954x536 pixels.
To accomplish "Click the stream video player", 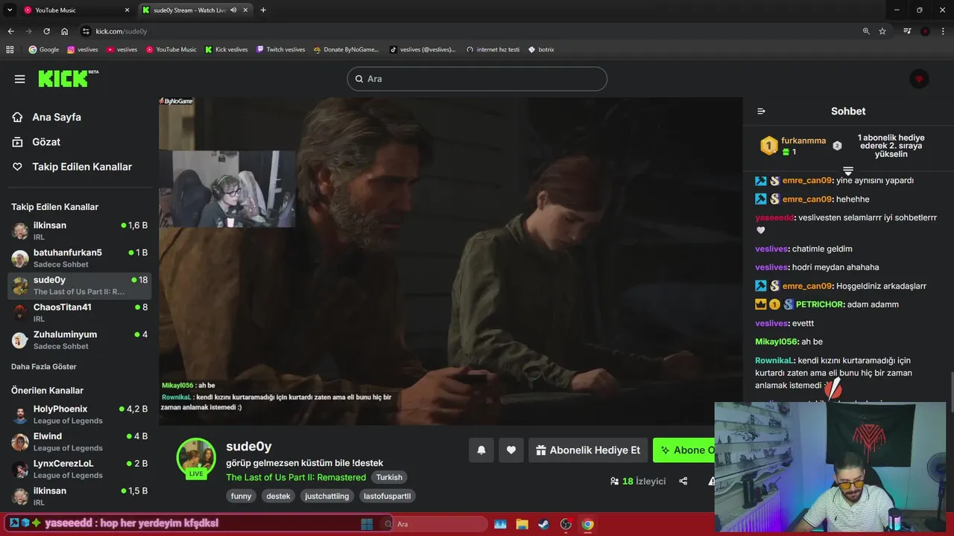I will [450, 261].
